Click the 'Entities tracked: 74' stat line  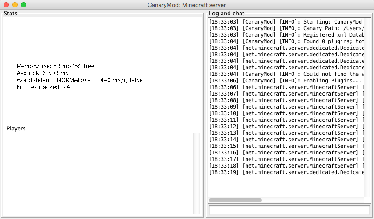pos(43,87)
